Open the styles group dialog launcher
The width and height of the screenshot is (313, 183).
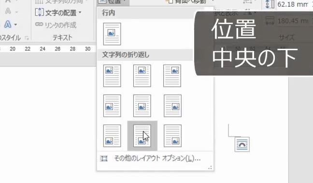pyautogui.click(x=27, y=38)
